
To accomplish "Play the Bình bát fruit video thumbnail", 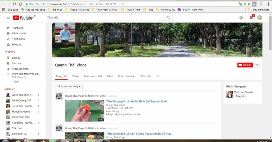I will pyautogui.click(x=85, y=111).
